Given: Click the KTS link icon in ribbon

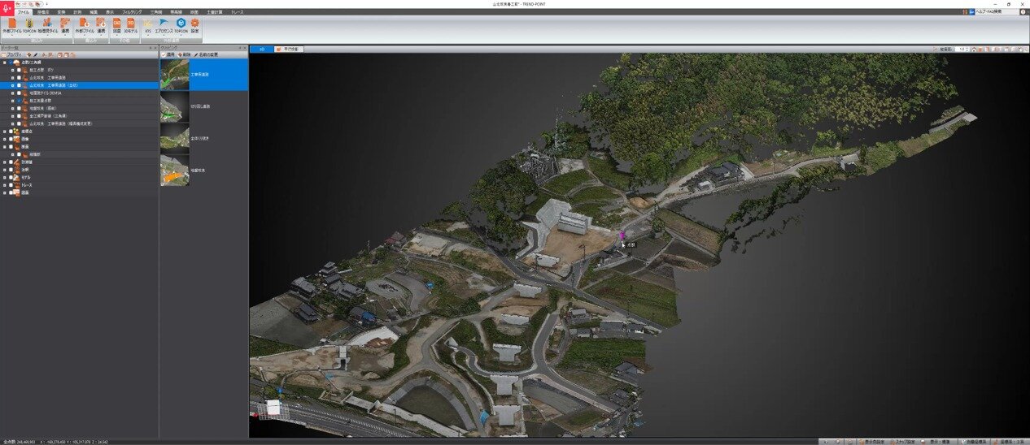Looking at the screenshot, I should [148, 24].
